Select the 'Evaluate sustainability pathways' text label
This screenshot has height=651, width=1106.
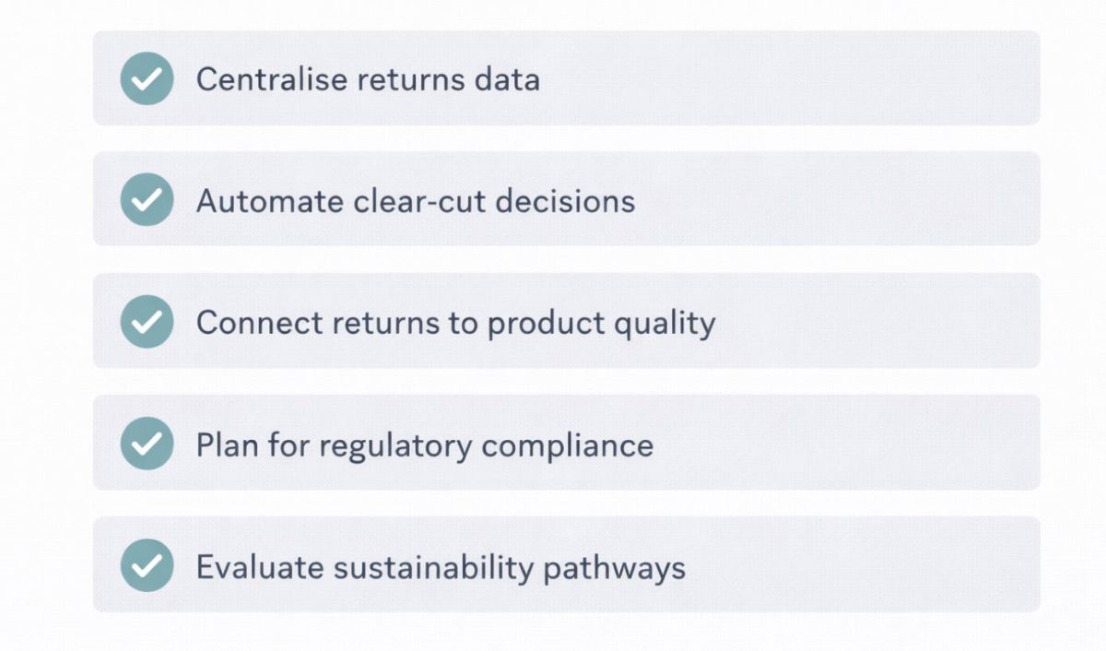(x=440, y=567)
